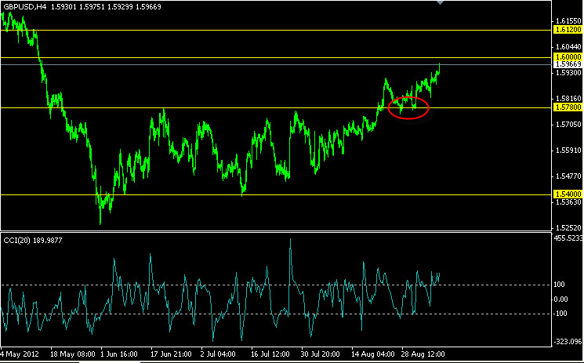Select the yellow horizontal line at 1.54000
This screenshot has width=584, height=363.
(276, 194)
